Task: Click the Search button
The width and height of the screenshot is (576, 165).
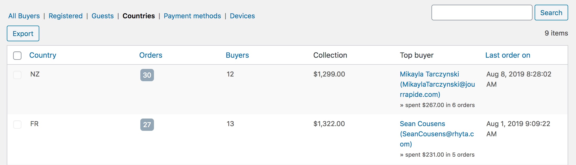Action: tap(551, 13)
